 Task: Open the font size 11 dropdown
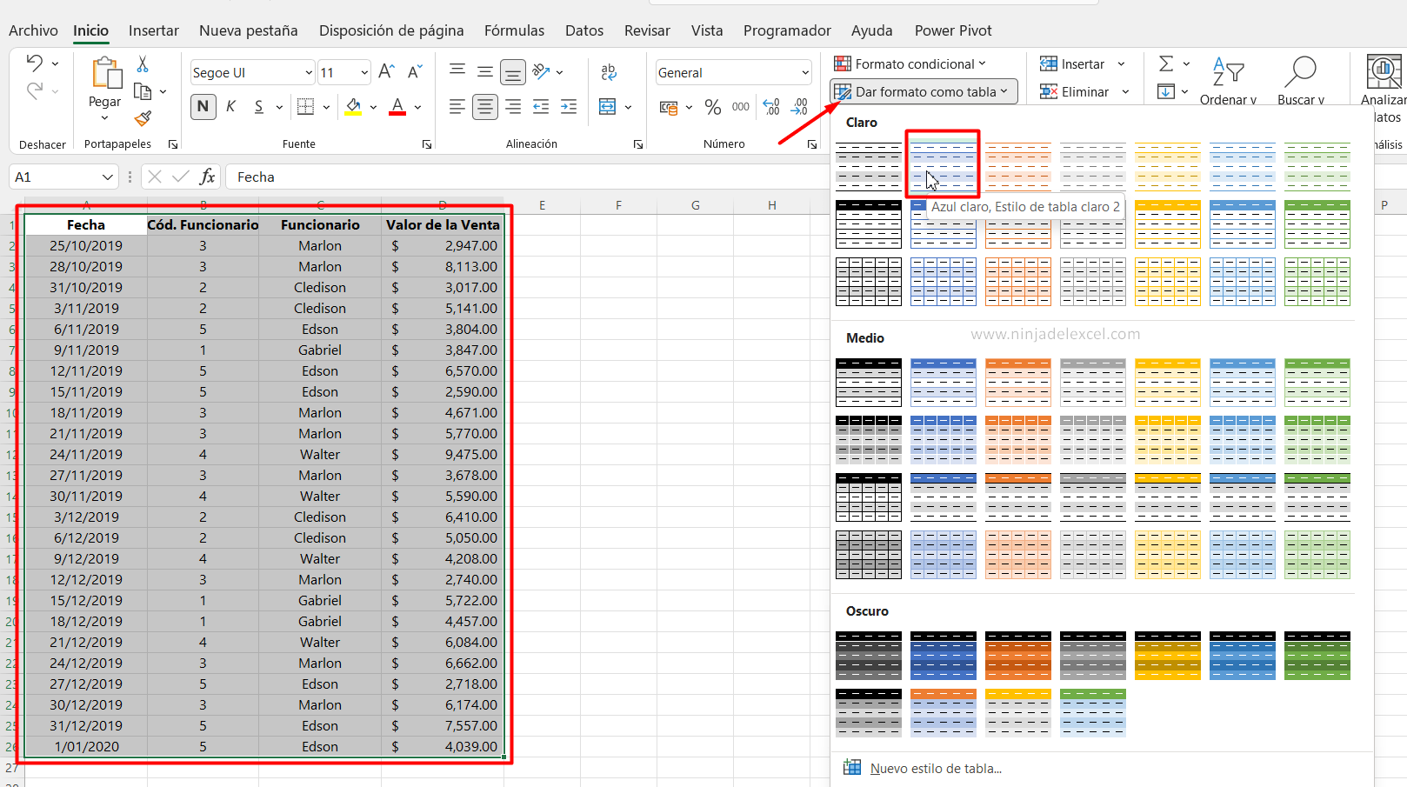(364, 73)
